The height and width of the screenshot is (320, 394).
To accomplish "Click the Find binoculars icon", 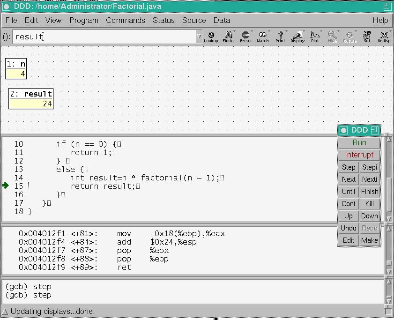I will point(228,37).
